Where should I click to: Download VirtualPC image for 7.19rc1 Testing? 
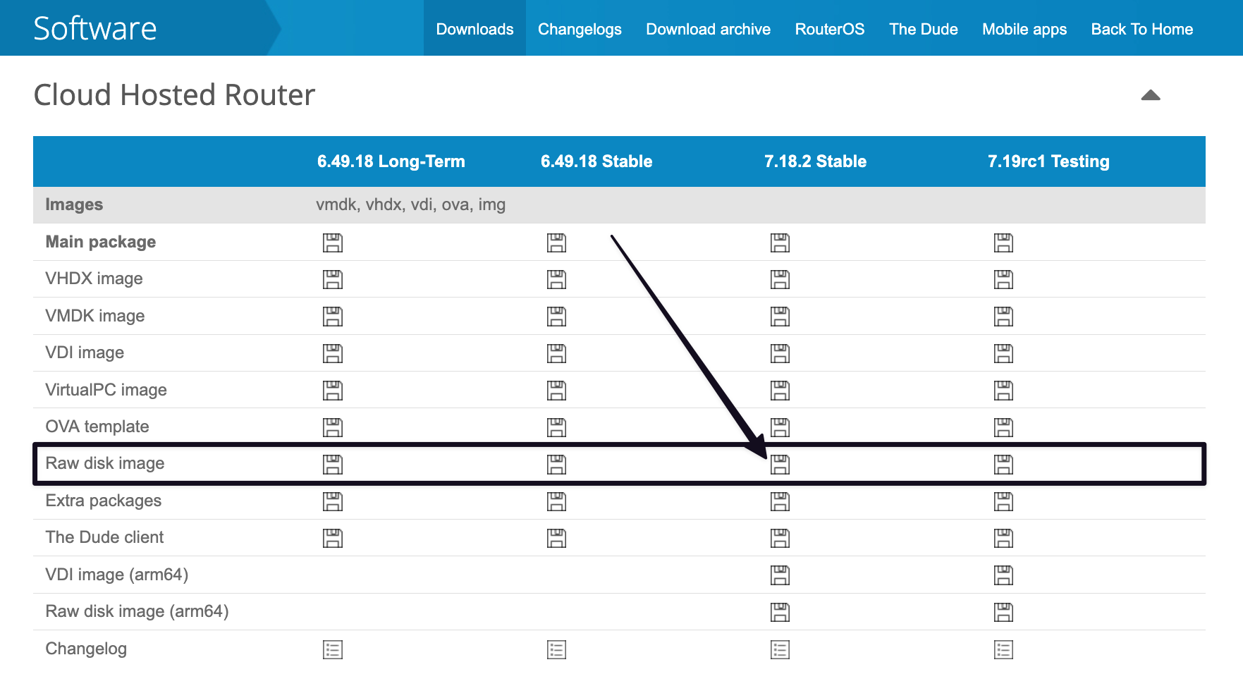click(x=1003, y=391)
